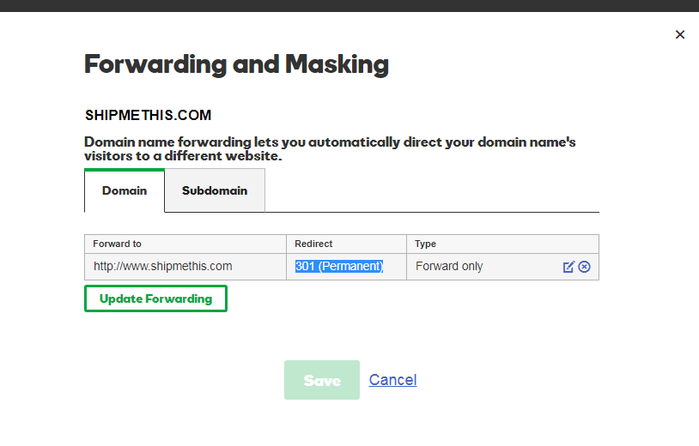
Task: Click the edit forwarding pencil icon
Action: click(x=568, y=267)
